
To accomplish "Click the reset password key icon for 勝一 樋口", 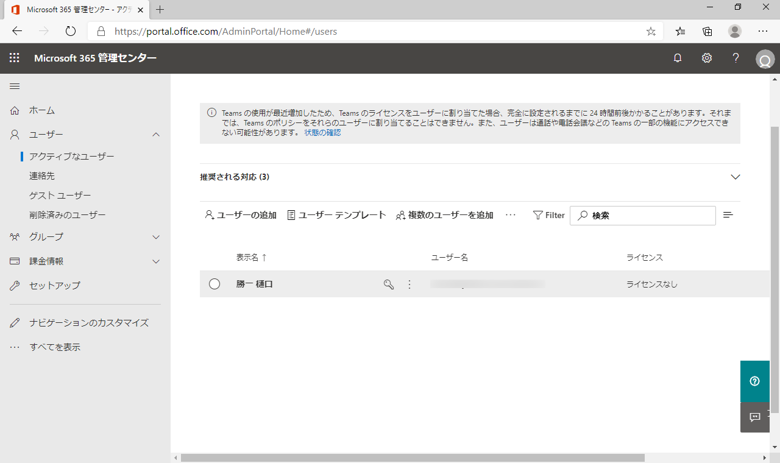I will [x=389, y=284].
